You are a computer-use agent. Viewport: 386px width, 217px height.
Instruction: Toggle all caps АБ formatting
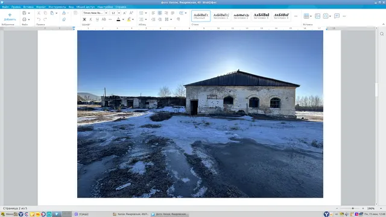[104, 19]
